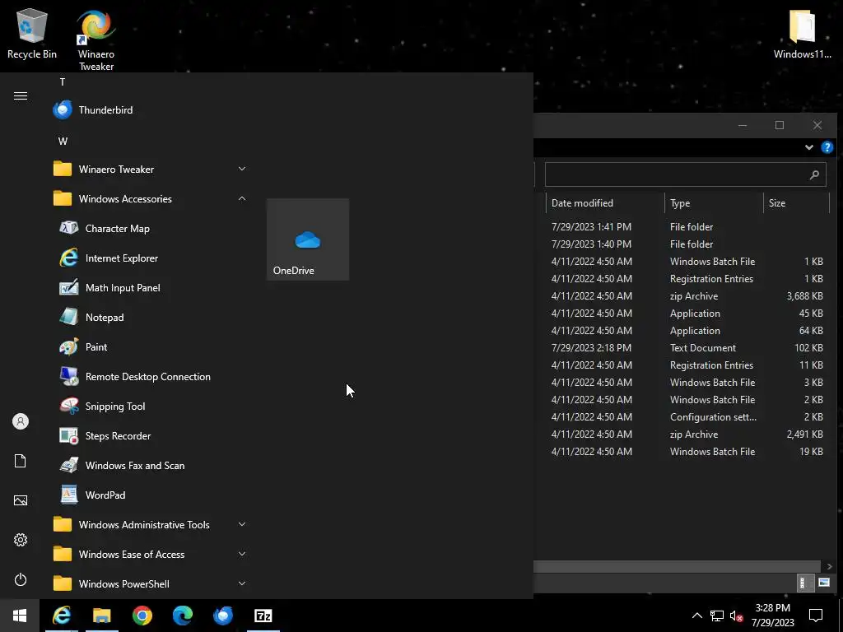Click the muted volume tray icon

click(x=737, y=616)
